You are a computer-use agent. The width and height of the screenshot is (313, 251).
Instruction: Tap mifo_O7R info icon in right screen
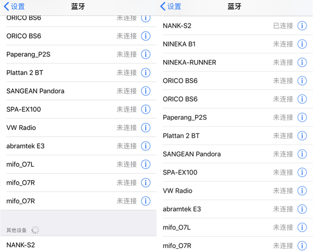[302, 246]
